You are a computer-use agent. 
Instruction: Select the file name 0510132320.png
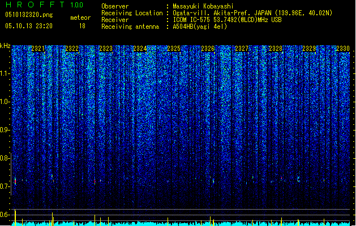29,15
